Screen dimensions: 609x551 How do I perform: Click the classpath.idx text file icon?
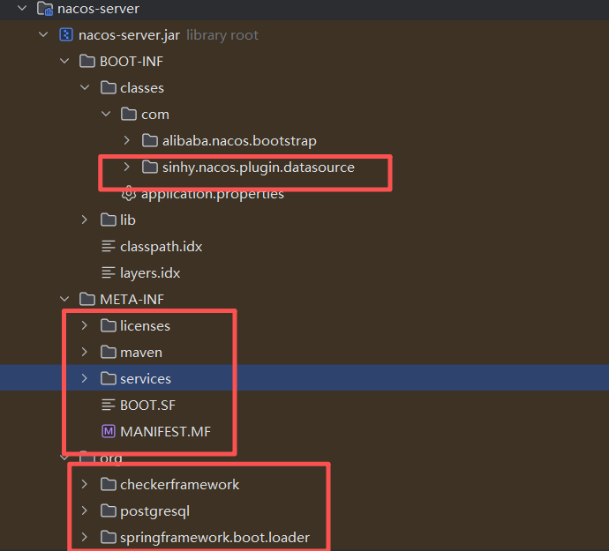109,246
